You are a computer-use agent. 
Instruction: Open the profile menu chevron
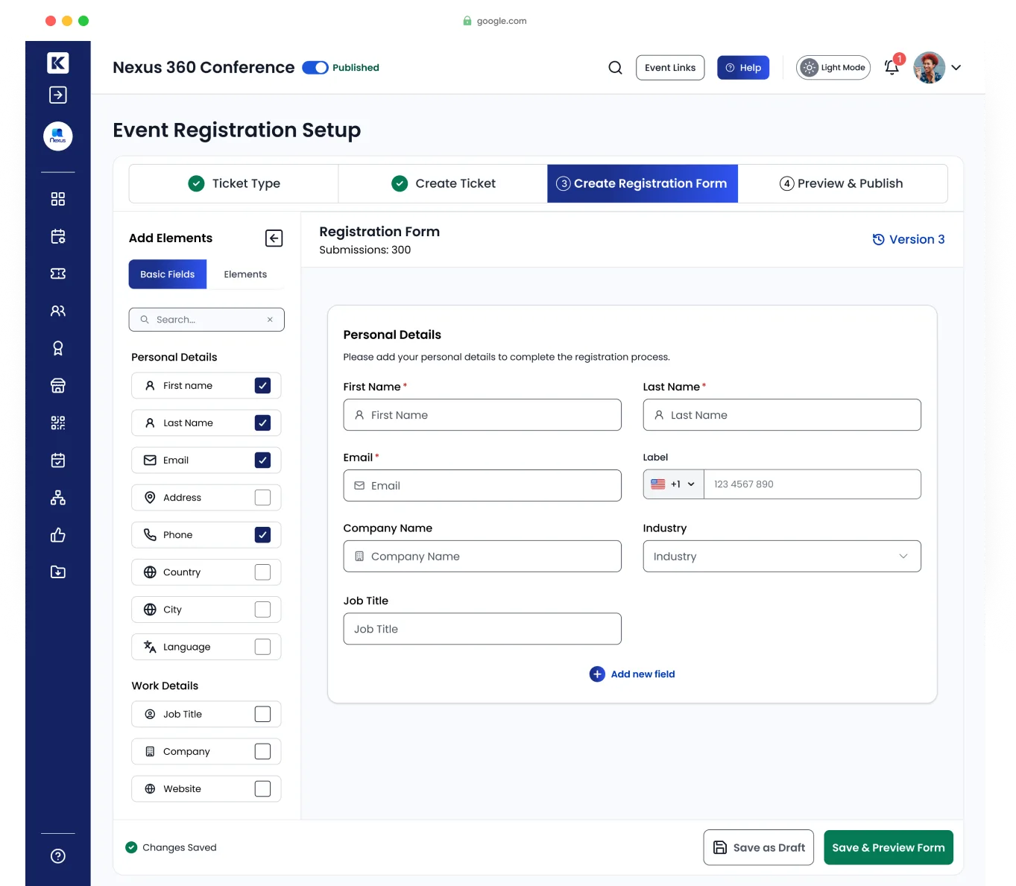click(956, 68)
